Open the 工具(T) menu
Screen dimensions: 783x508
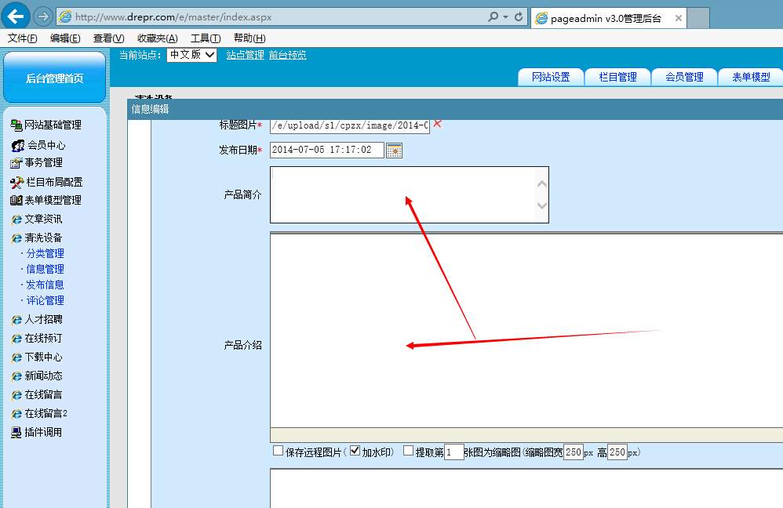coord(205,38)
